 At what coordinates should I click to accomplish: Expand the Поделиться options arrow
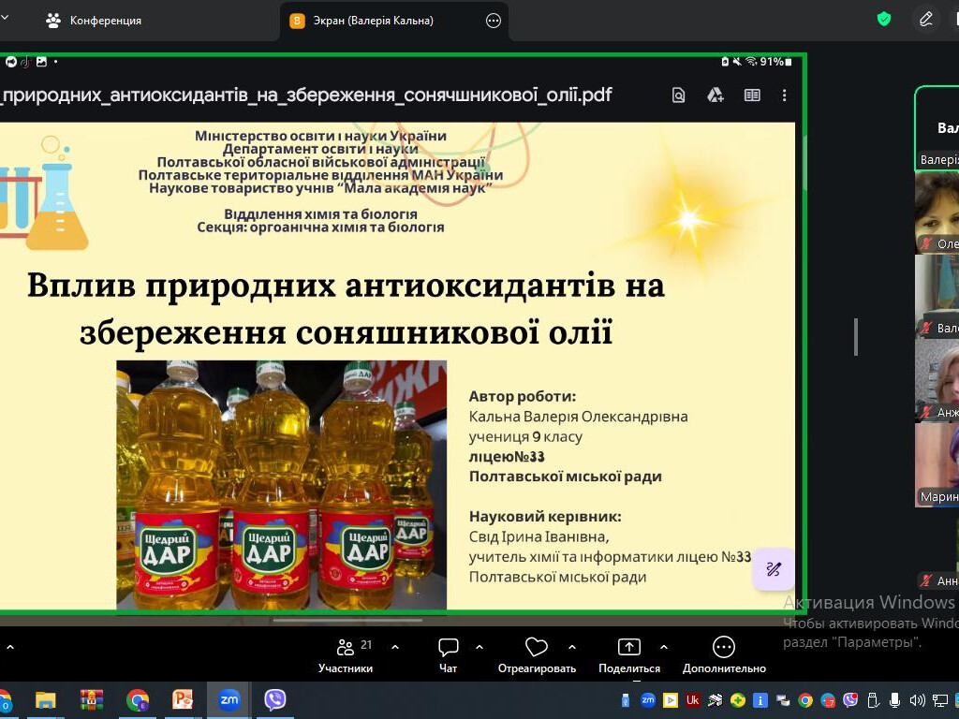664,647
